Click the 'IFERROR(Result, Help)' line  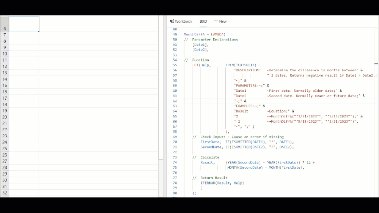(222, 183)
